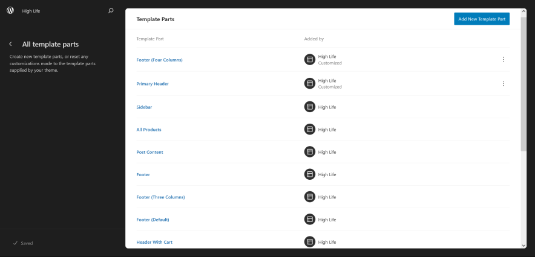535x257 pixels.
Task: Open the Sidebar template part
Action: click(x=144, y=107)
